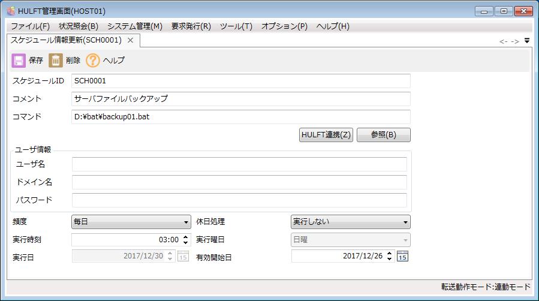Click the コマンド field with backup01.bat path
This screenshot has height=301, width=539.
[x=241, y=117]
